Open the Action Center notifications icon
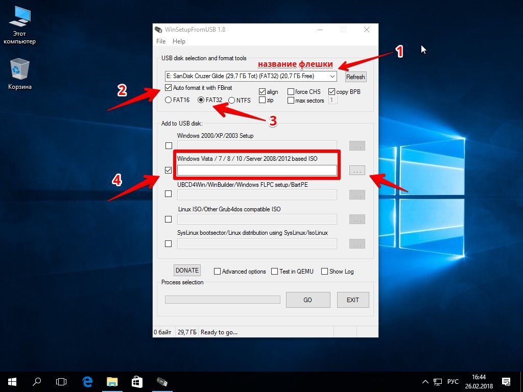The image size is (523, 392). pyautogui.click(x=506, y=382)
